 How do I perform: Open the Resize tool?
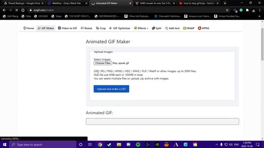tap(86, 28)
